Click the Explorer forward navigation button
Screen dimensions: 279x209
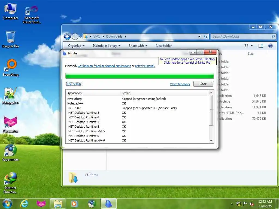point(75,37)
